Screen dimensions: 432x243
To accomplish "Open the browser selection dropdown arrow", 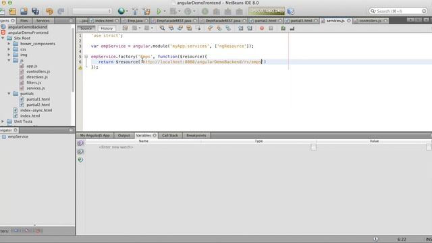I will [127, 11].
